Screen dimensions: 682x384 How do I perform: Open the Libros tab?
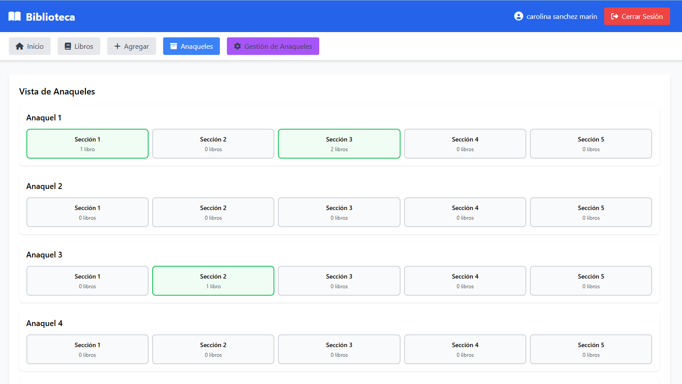pos(79,46)
